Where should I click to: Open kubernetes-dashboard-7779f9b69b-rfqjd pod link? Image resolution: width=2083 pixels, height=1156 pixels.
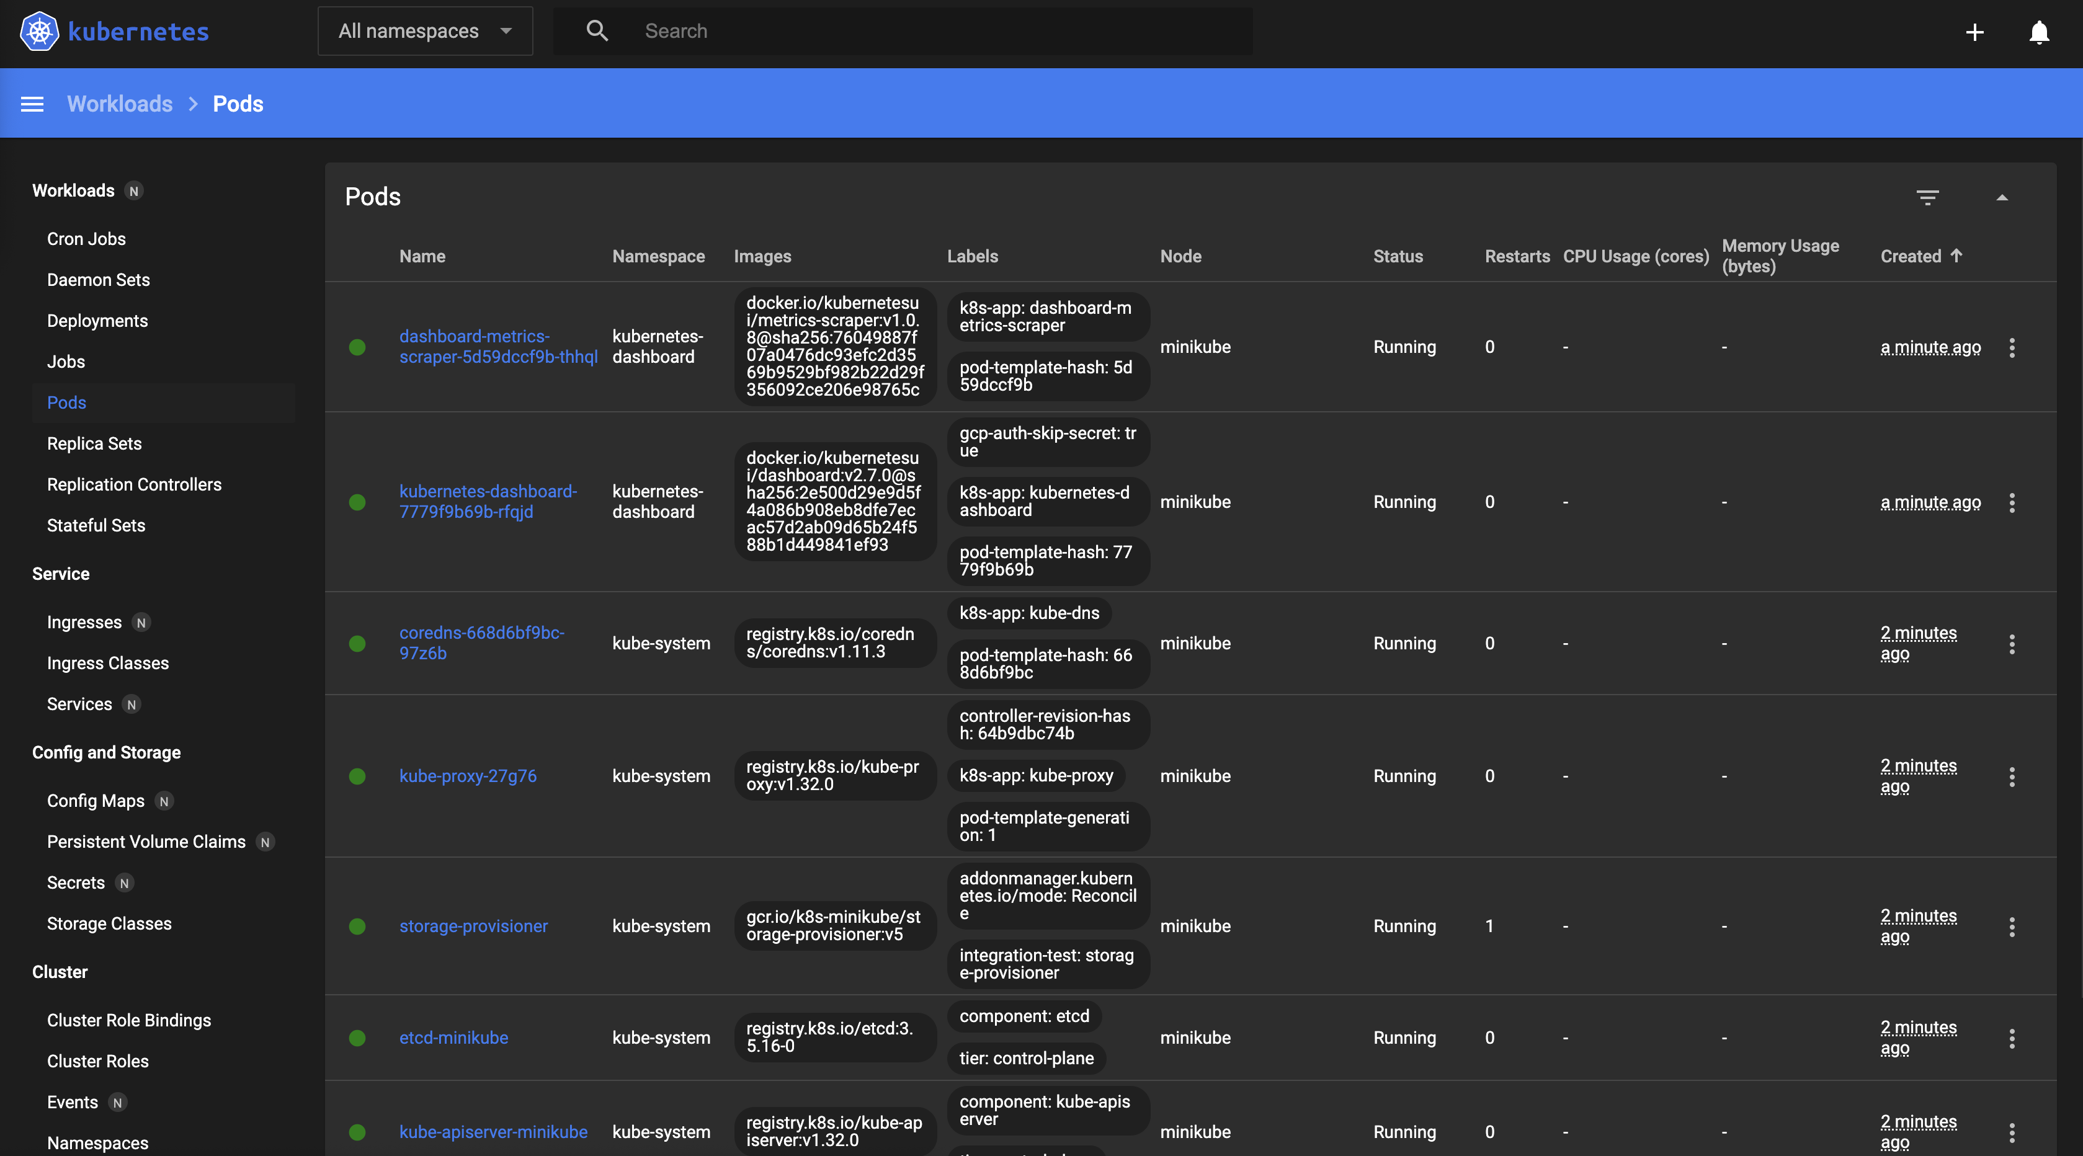point(488,502)
